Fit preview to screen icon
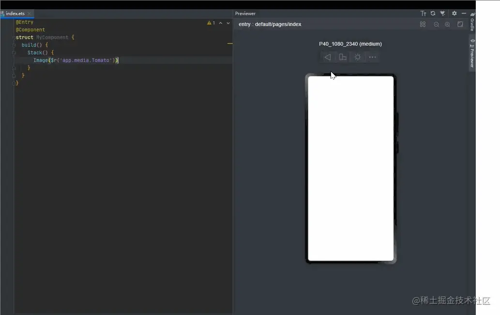This screenshot has width=500, height=315. tap(460, 25)
